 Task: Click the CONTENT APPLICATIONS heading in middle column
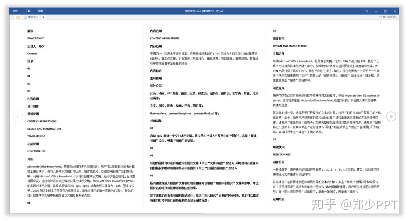point(165,38)
